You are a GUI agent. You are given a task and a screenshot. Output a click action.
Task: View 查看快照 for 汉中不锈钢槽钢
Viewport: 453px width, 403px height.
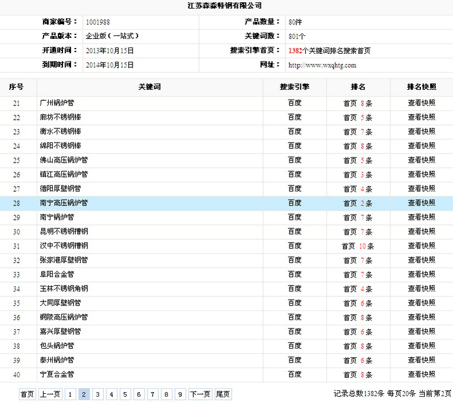421,246
